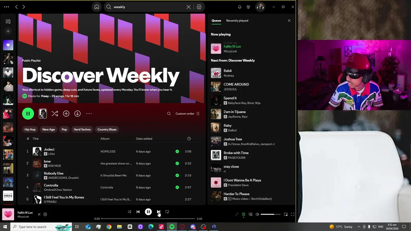Clear the search text with the X
This screenshot has width=411, height=231.
pyautogui.click(x=188, y=7)
